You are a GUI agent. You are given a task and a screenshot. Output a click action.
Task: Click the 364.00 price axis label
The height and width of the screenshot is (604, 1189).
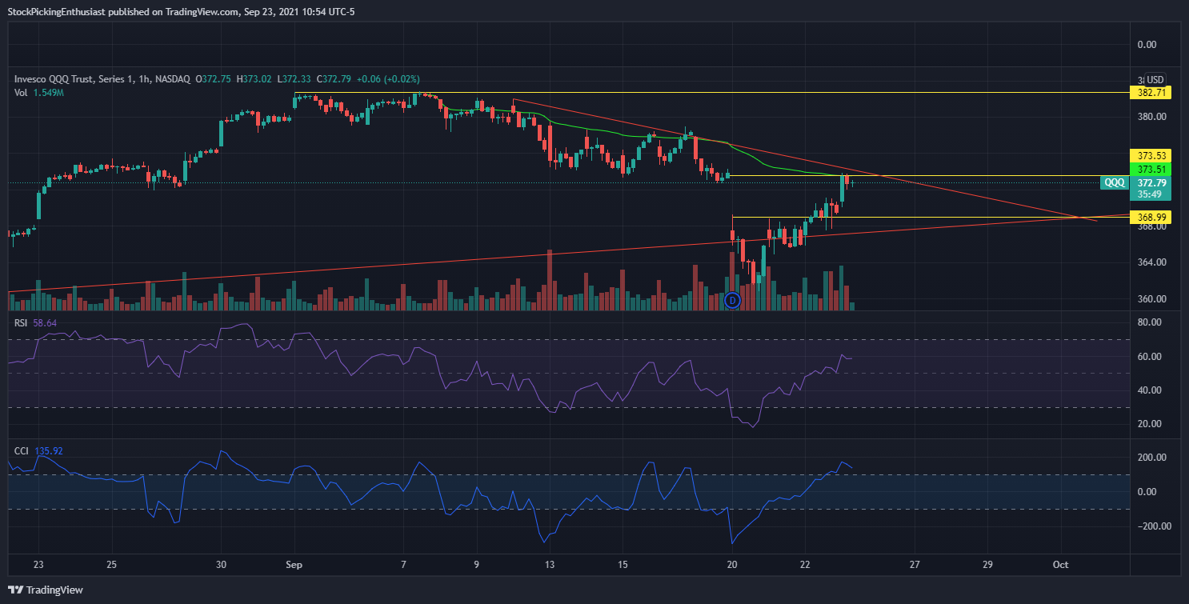(1152, 262)
